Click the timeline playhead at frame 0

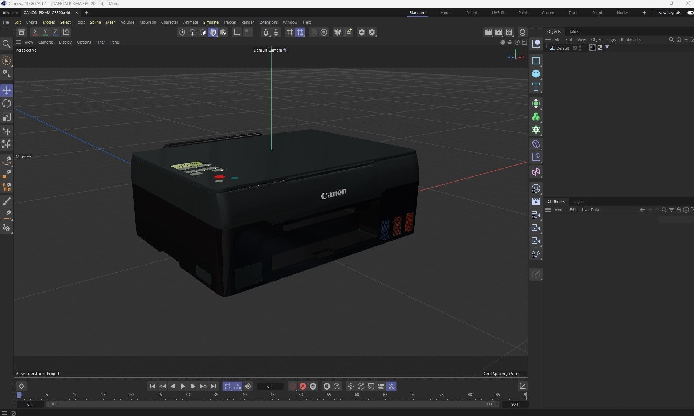(19, 395)
